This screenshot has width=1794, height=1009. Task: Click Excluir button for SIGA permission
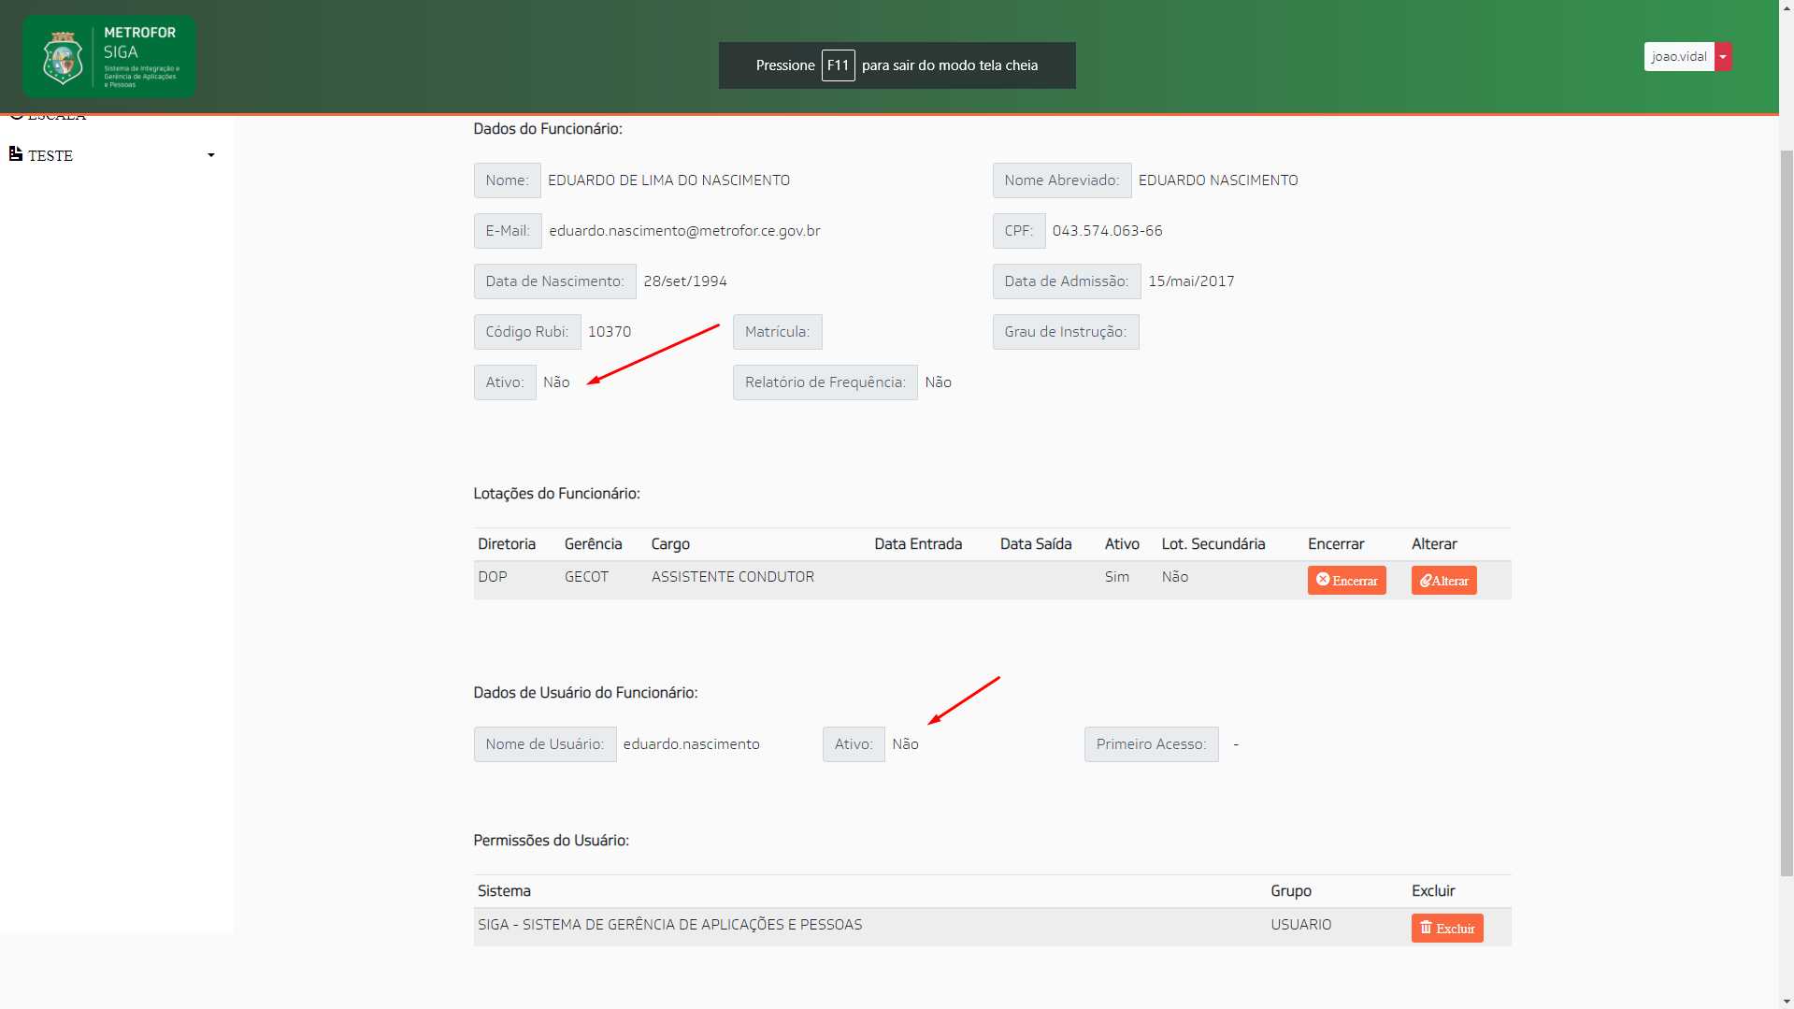[x=1447, y=929]
